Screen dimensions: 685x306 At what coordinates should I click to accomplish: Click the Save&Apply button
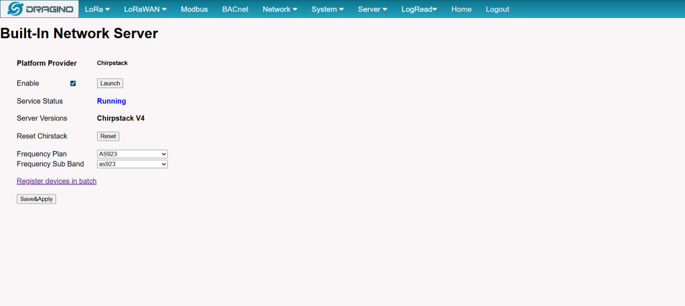click(36, 199)
